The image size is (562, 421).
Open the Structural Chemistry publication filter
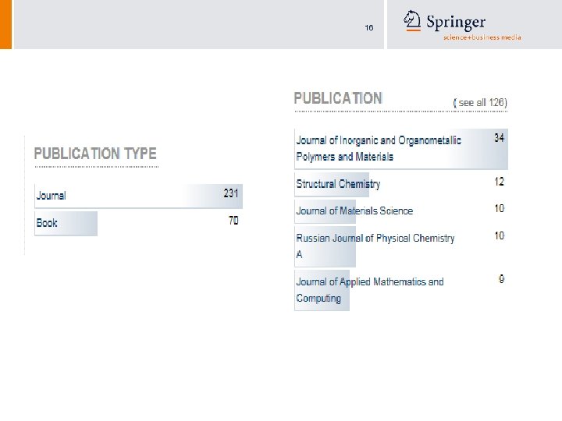click(338, 184)
